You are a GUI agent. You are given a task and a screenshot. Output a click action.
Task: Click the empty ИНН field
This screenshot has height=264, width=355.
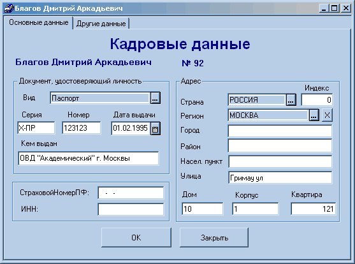pyautogui.click(x=131, y=209)
